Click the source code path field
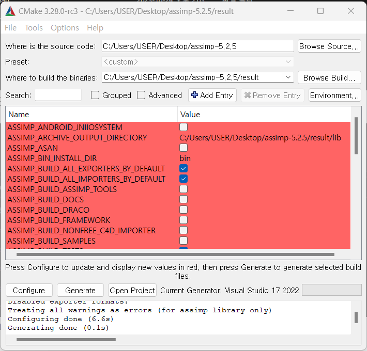This screenshot has width=367, height=351. coord(197,46)
